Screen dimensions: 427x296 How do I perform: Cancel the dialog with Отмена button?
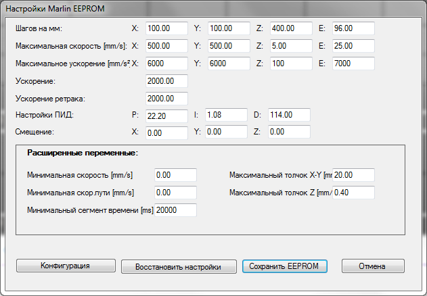[372, 266]
